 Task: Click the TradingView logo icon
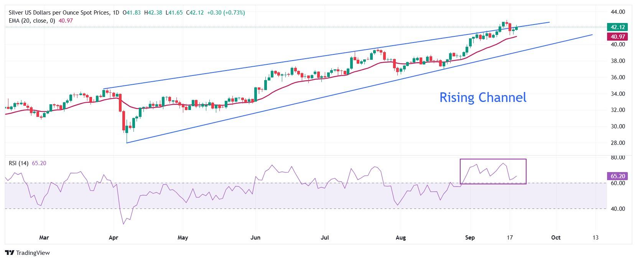coord(10,253)
